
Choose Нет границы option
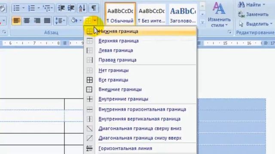pos(140,70)
